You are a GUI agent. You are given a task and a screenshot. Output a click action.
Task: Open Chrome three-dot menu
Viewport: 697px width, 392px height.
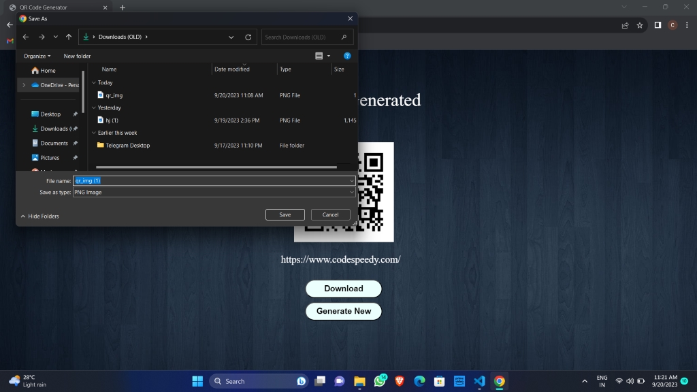[x=687, y=25]
